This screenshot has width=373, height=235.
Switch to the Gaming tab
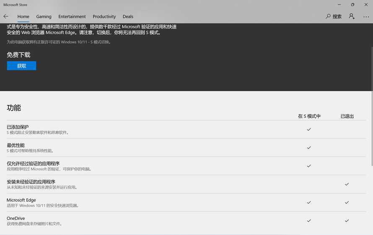click(44, 17)
